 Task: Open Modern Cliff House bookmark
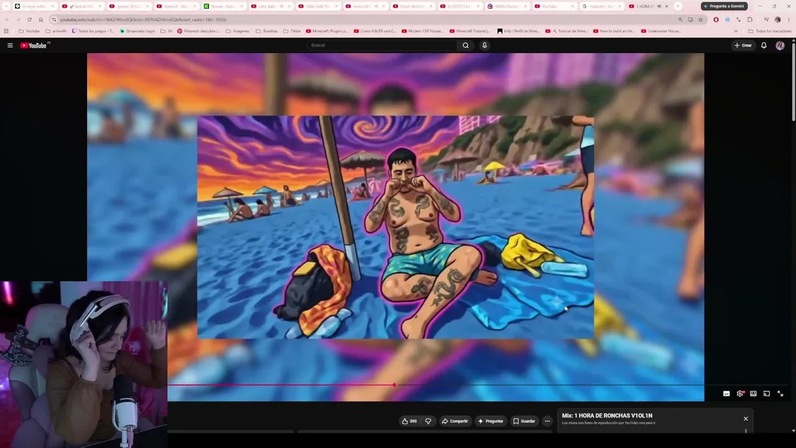coord(423,31)
